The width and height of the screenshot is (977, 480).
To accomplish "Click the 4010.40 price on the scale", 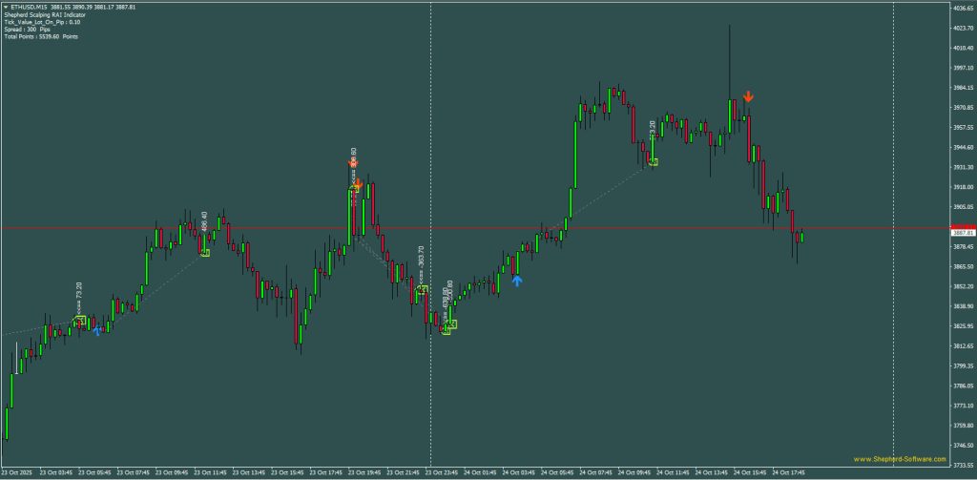I will click(963, 48).
